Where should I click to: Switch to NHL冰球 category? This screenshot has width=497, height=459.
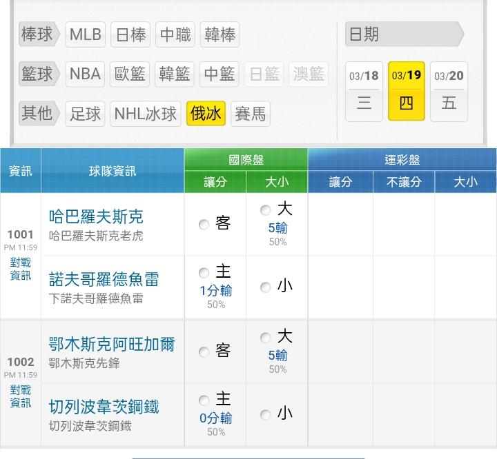point(146,114)
